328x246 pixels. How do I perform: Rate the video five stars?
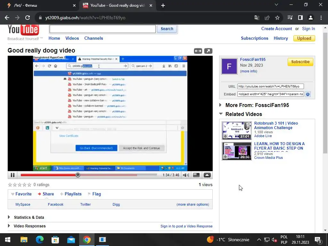[x=29, y=185]
